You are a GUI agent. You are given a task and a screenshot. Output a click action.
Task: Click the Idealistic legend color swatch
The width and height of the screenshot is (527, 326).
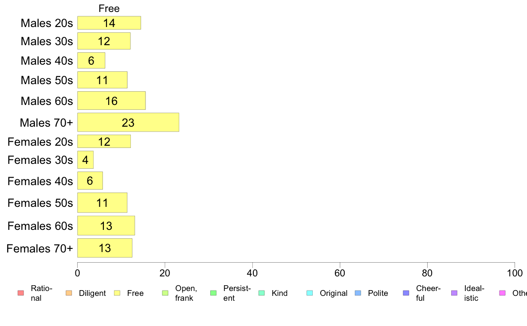(454, 293)
